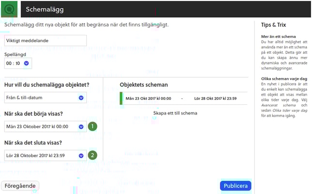Click the green logo icon in header
312x194 pixels.
pyautogui.click(x=10, y=9)
